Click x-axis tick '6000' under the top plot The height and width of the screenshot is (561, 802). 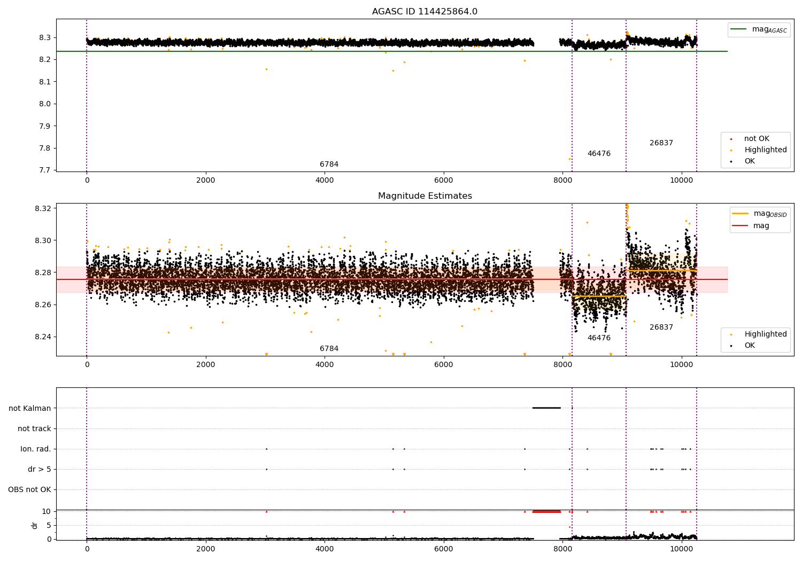(x=444, y=181)
